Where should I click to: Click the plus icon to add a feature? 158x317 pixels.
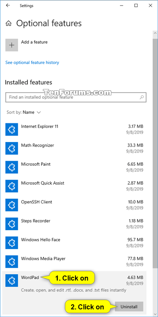coord(12,45)
